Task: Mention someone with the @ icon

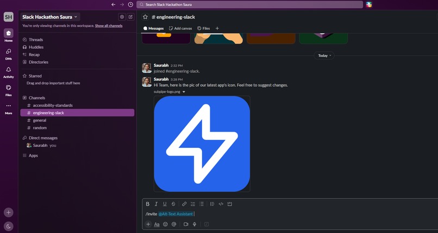Action: coord(174,224)
